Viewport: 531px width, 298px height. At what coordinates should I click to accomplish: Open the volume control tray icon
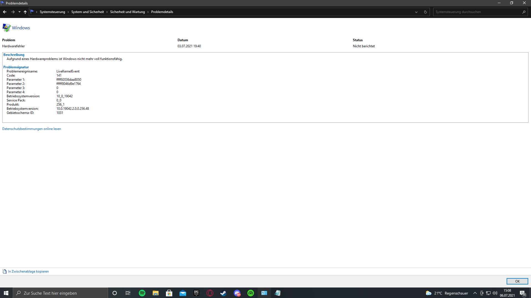(495, 293)
